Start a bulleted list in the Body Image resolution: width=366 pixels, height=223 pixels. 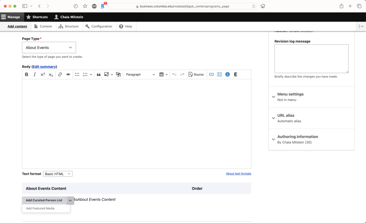tap(77, 74)
